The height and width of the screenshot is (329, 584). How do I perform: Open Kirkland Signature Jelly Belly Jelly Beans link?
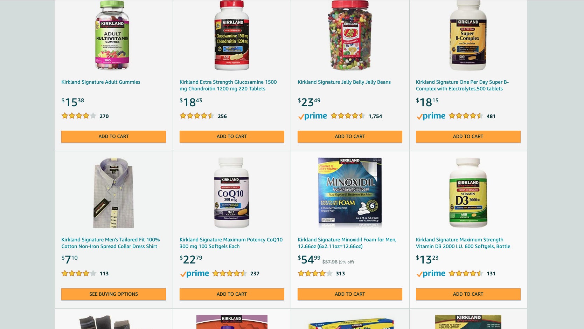[344, 82]
